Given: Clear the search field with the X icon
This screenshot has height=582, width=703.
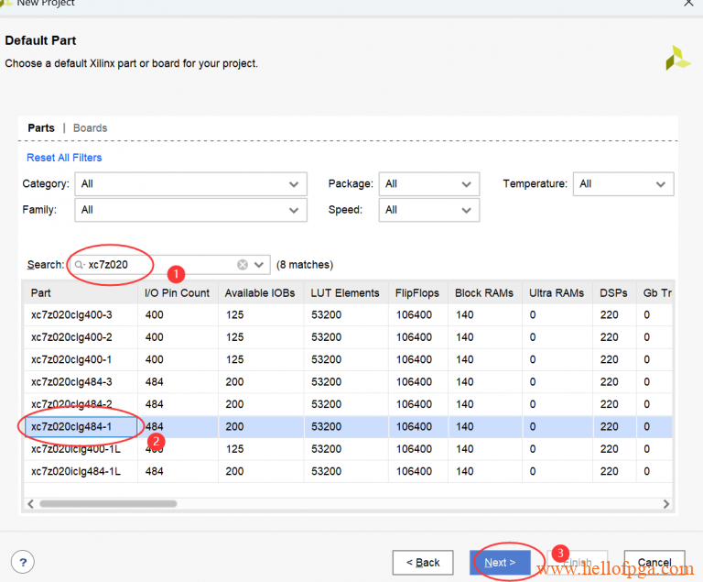Looking at the screenshot, I should (x=243, y=265).
